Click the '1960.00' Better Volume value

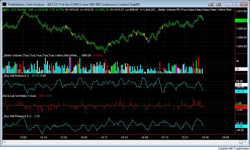86,55
